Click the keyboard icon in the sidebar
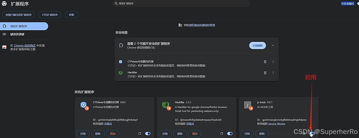Screen dimensions: 359x138 point(4,34)
